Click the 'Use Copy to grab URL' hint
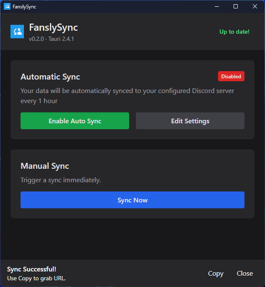The width and height of the screenshot is (265, 287). click(36, 278)
